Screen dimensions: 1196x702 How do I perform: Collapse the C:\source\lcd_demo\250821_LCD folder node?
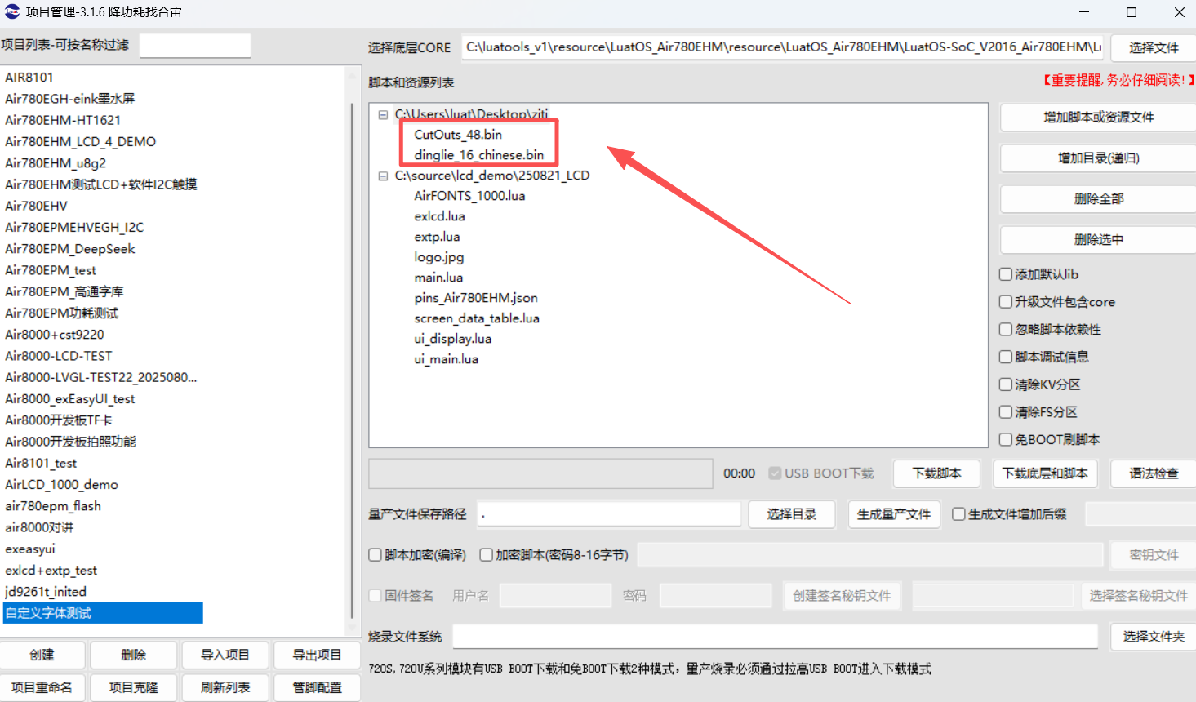coord(383,176)
